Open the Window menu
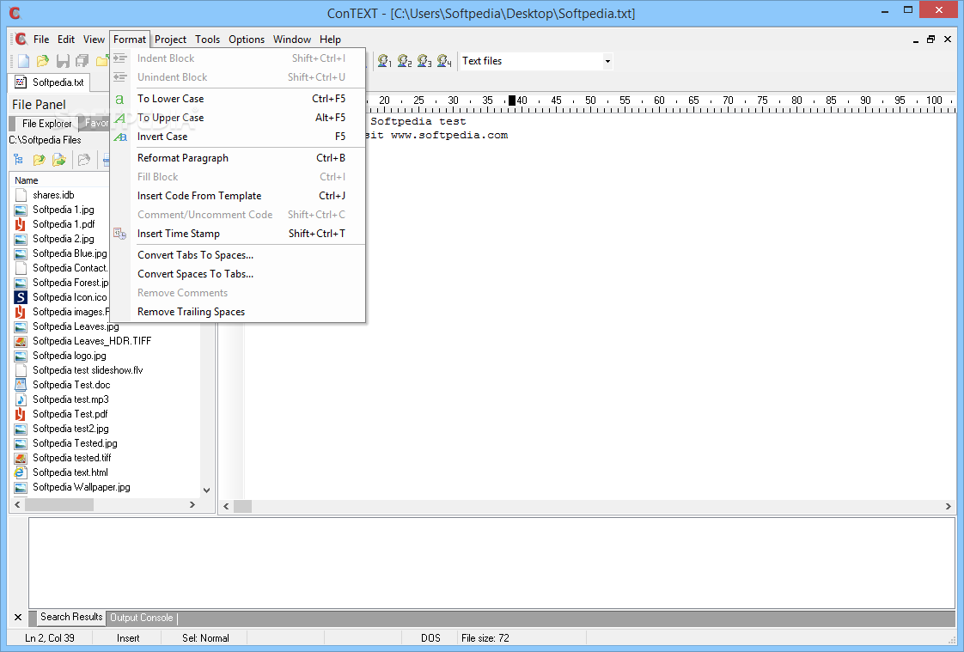Image resolution: width=964 pixels, height=652 pixels. (292, 40)
